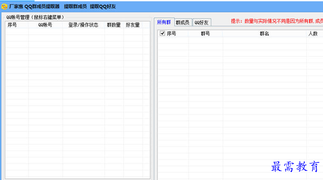Click the 登录/操作状态 column header

pyautogui.click(x=83, y=25)
